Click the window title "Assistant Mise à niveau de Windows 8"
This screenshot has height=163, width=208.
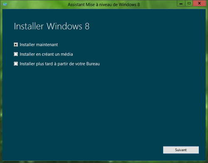point(104,5)
